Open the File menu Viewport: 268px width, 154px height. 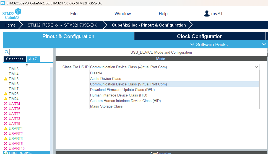(74, 14)
